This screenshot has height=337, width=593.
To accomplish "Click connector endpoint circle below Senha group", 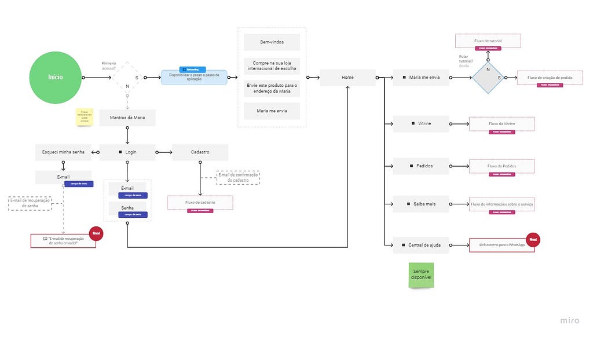I will pos(127,223).
